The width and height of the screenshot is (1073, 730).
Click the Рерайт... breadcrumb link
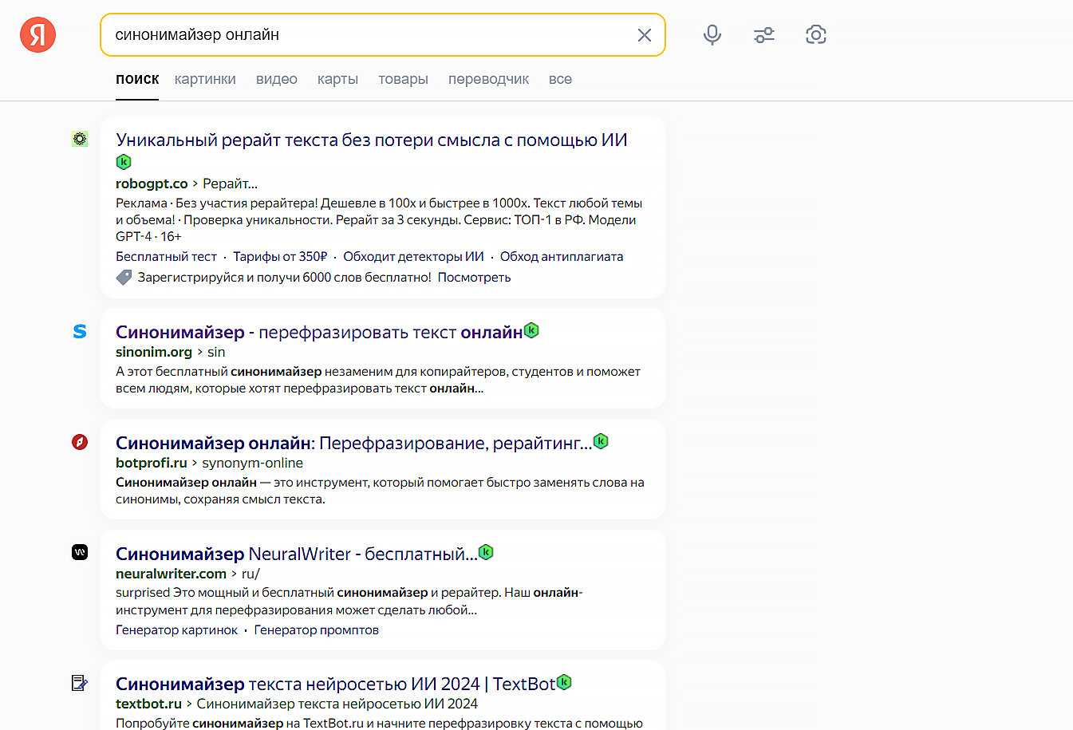pyautogui.click(x=230, y=183)
